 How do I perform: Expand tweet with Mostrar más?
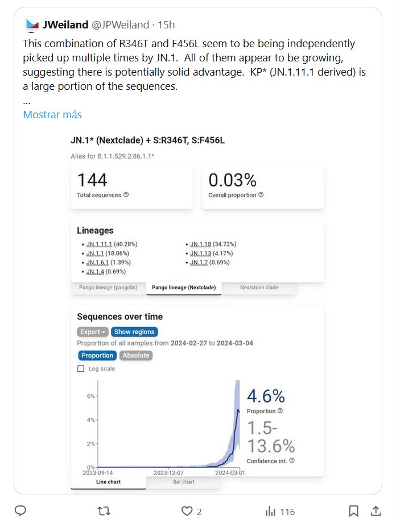pos(52,114)
